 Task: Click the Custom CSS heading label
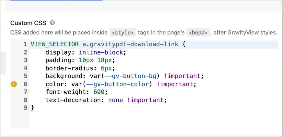tap(28, 23)
